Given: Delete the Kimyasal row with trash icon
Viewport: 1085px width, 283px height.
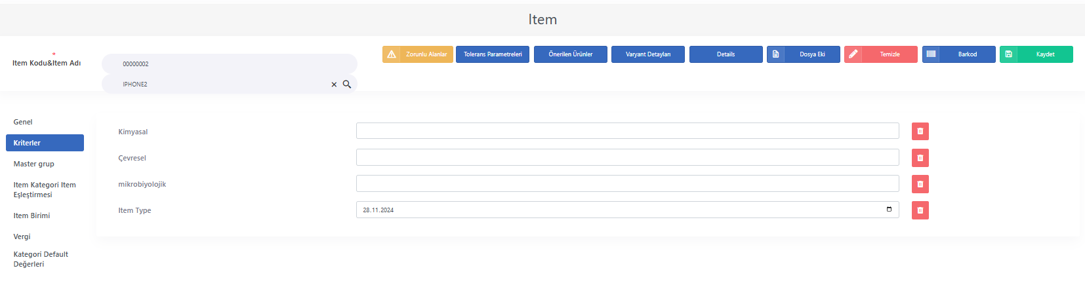Looking at the screenshot, I should click(x=920, y=132).
